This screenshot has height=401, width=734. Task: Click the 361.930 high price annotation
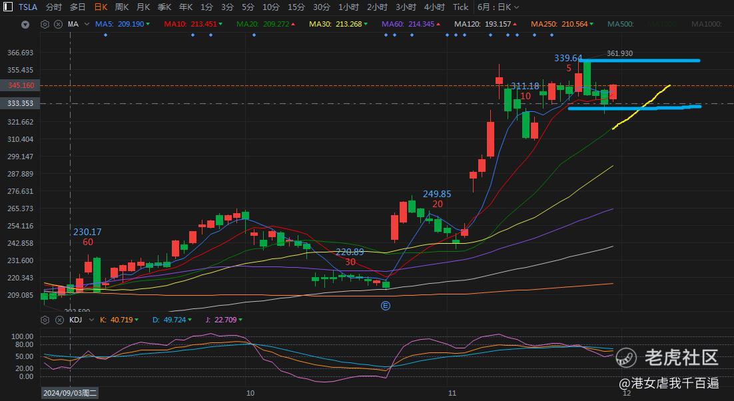tap(619, 53)
